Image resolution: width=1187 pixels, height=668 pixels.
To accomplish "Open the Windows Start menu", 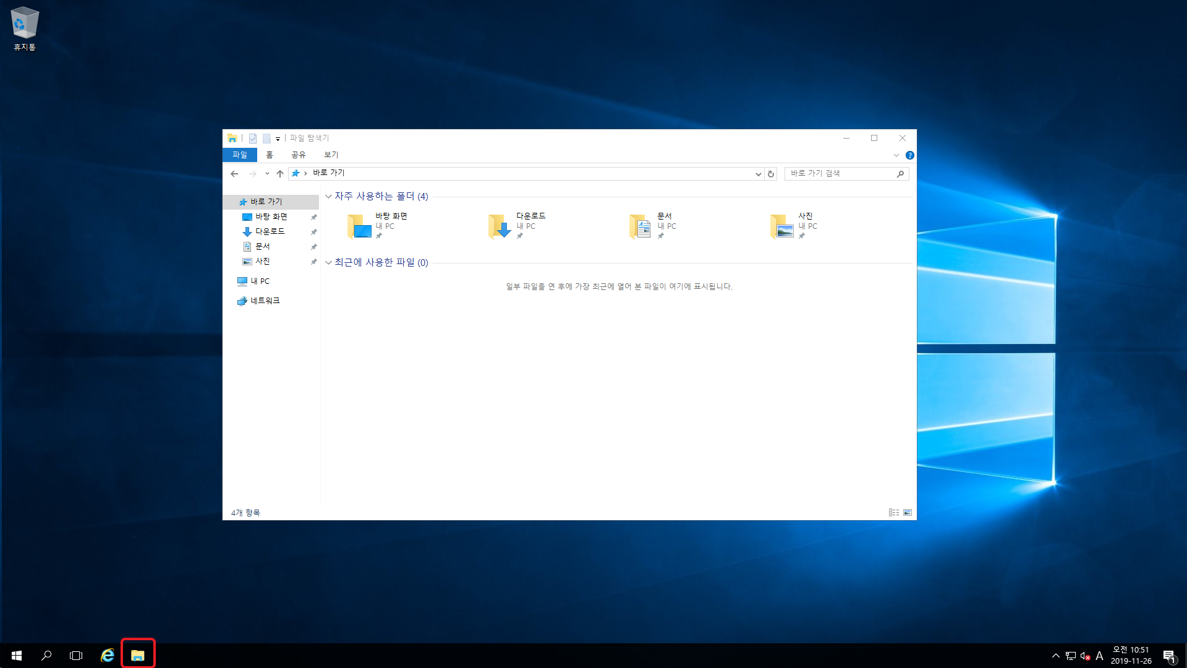I will pos(17,656).
